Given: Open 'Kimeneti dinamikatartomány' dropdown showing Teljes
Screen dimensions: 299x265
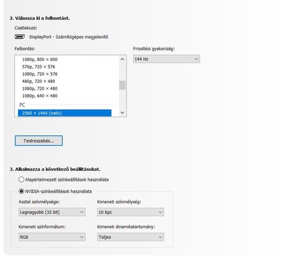Looking at the screenshot, I should (131, 237).
